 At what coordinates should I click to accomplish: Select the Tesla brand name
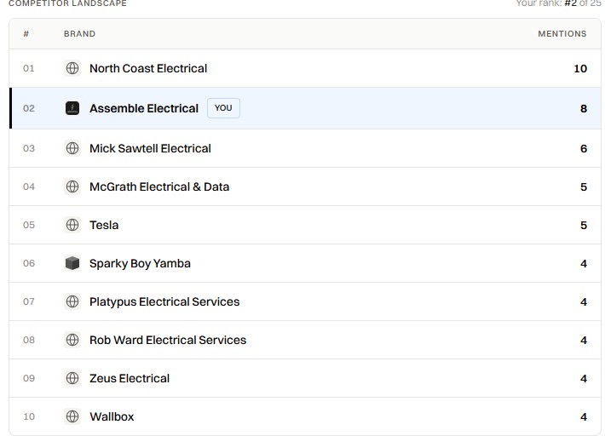(x=104, y=225)
